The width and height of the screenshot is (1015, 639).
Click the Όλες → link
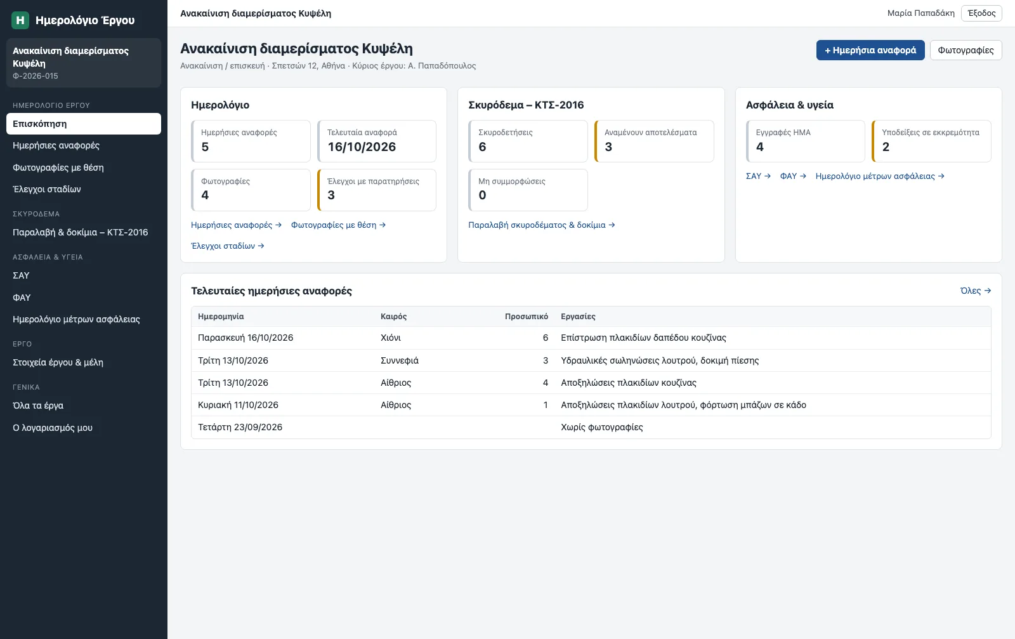coord(976,291)
